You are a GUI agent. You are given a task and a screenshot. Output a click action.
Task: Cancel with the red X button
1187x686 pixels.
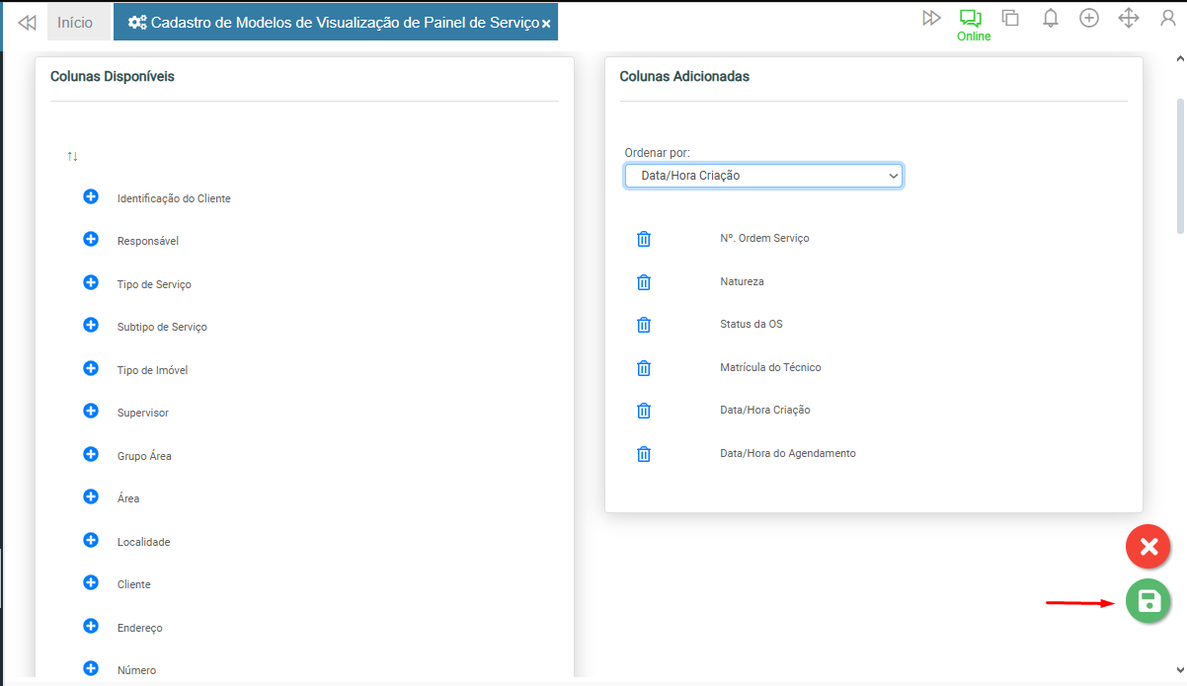coord(1148,546)
